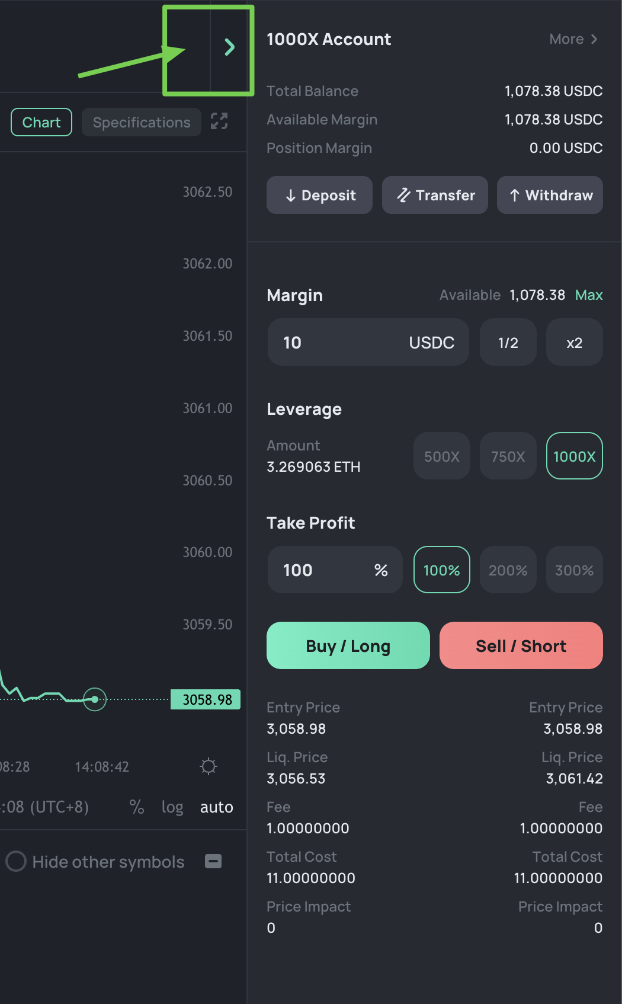
Task: Click the Sell / Short button
Action: (521, 645)
